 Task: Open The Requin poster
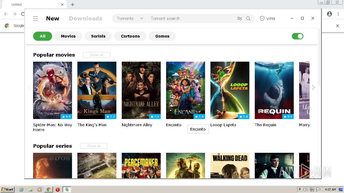(274, 90)
